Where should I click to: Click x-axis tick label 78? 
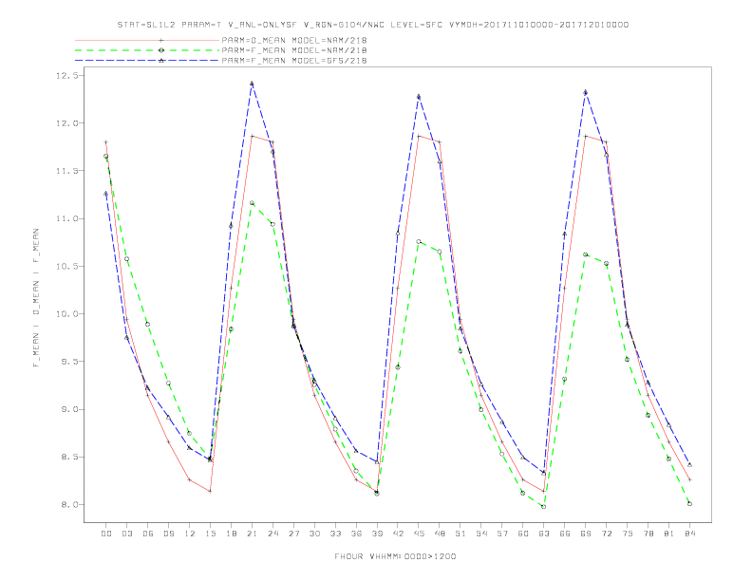coord(648,534)
